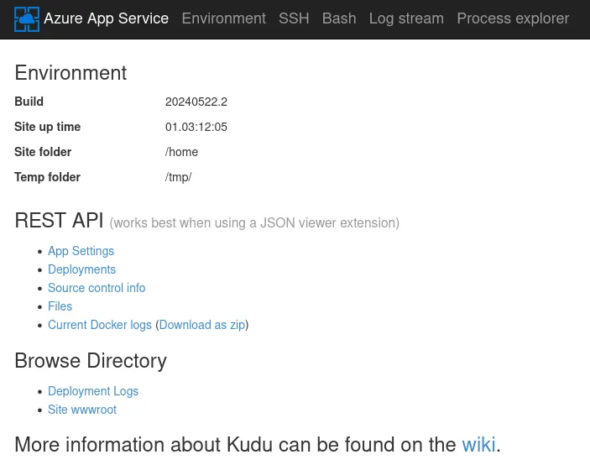Browse the Site wwwroot directory
590x465 pixels.
pos(82,410)
